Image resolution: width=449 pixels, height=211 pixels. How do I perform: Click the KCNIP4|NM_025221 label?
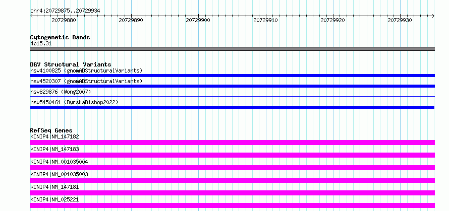click(54, 199)
